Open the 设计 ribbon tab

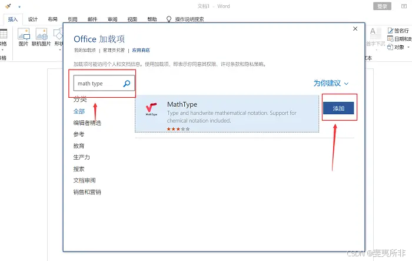click(33, 19)
